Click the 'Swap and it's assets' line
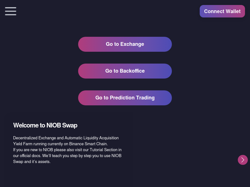This screenshot has width=250, height=187. click(32, 162)
